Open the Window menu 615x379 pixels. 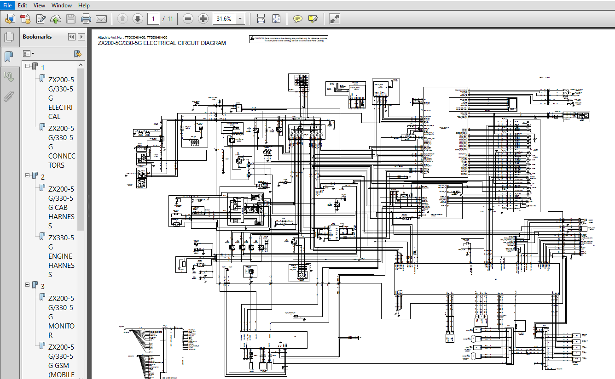62,6
